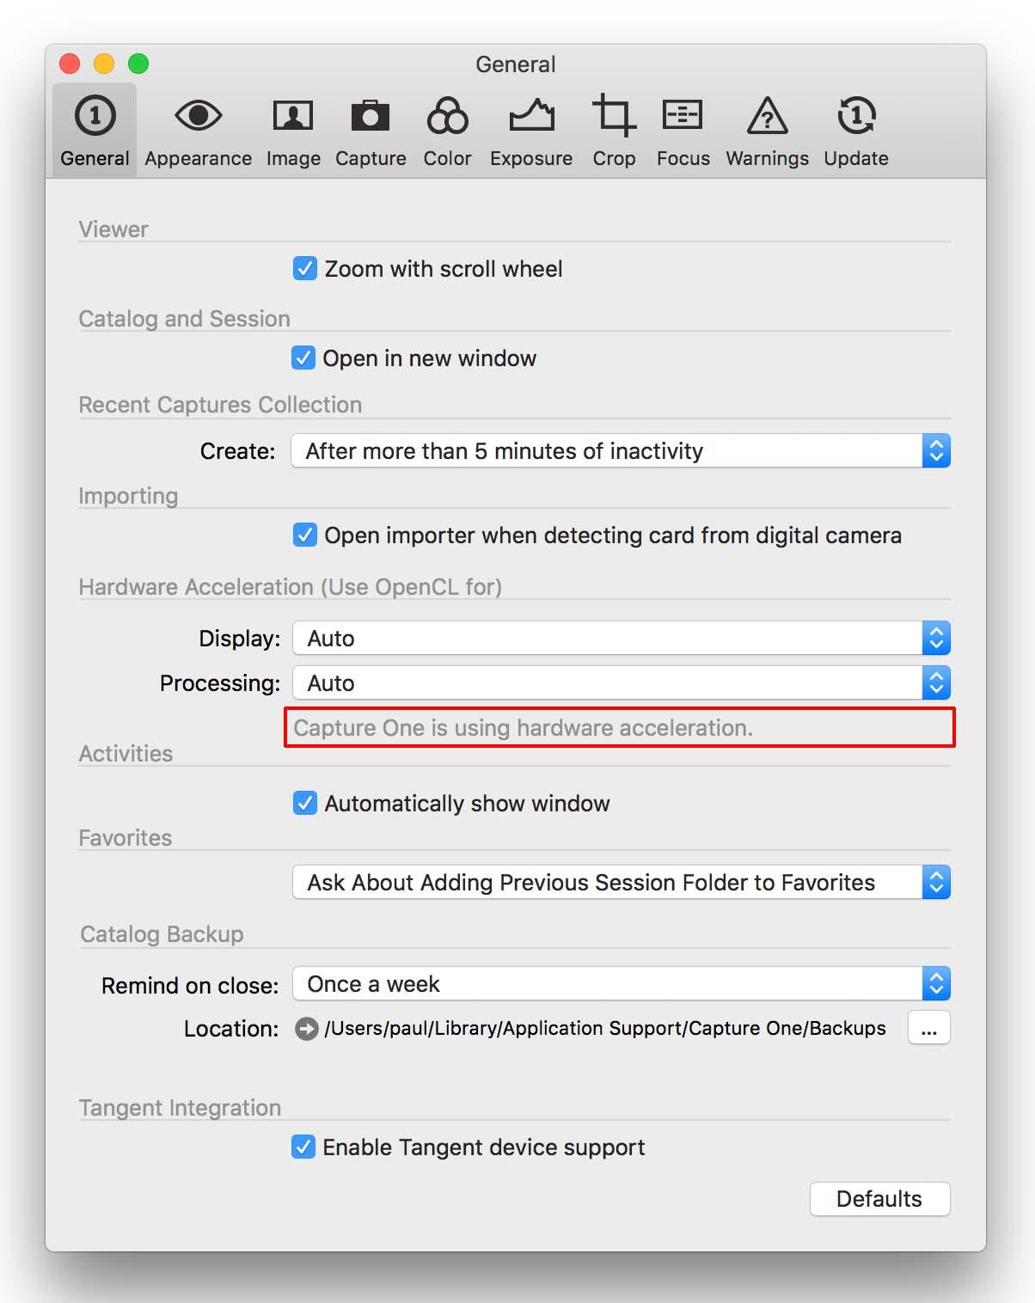The image size is (1035, 1303).
Task: Open the Capture camera icon tab
Action: pyautogui.click(x=371, y=115)
